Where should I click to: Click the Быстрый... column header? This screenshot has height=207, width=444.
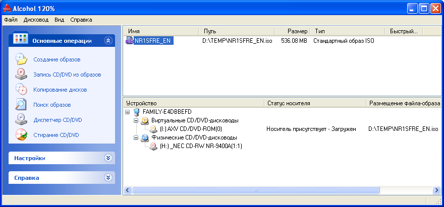pyautogui.click(x=404, y=31)
